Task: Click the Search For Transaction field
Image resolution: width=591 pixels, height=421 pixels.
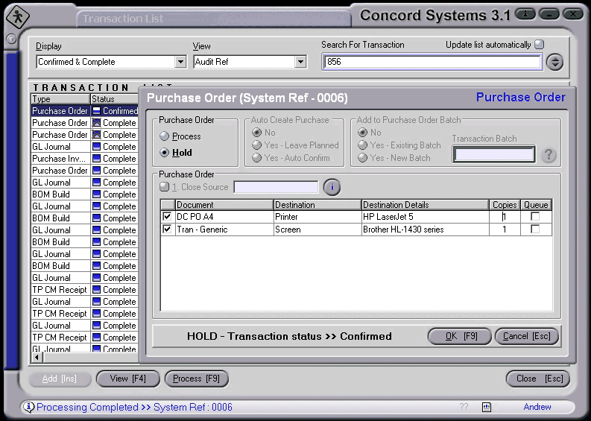Action: coord(432,62)
